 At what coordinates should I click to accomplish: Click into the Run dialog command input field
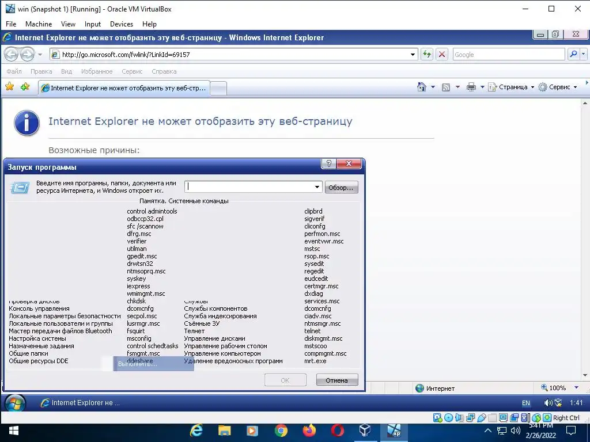point(249,187)
